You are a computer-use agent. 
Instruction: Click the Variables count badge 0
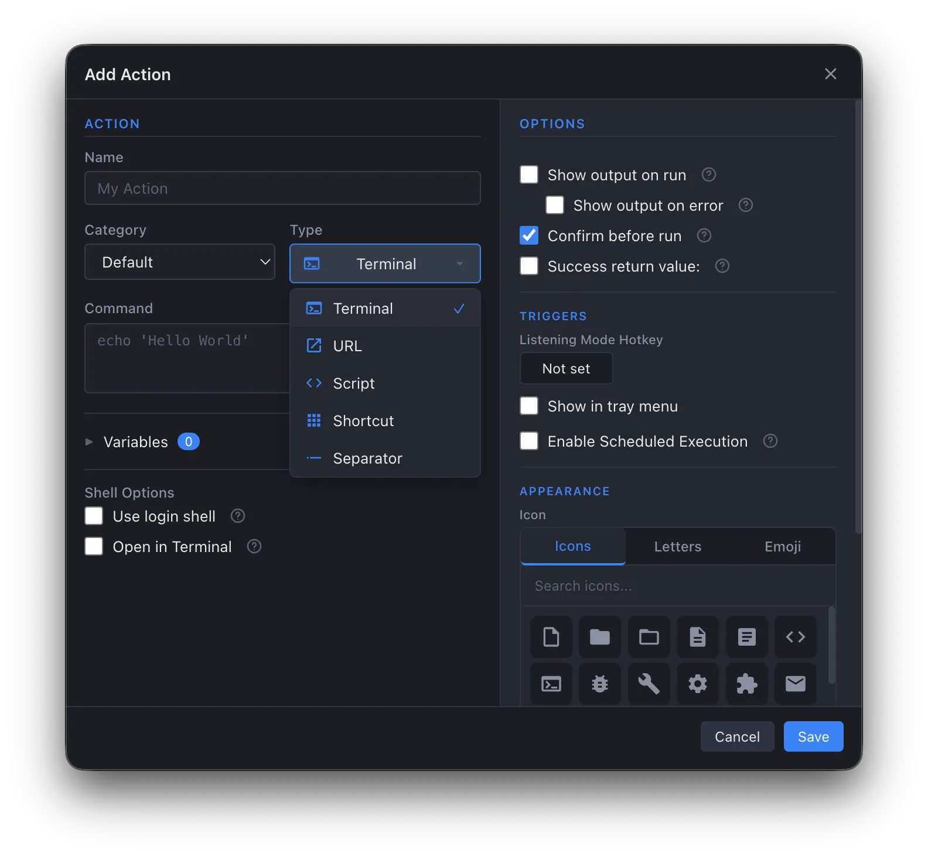189,441
